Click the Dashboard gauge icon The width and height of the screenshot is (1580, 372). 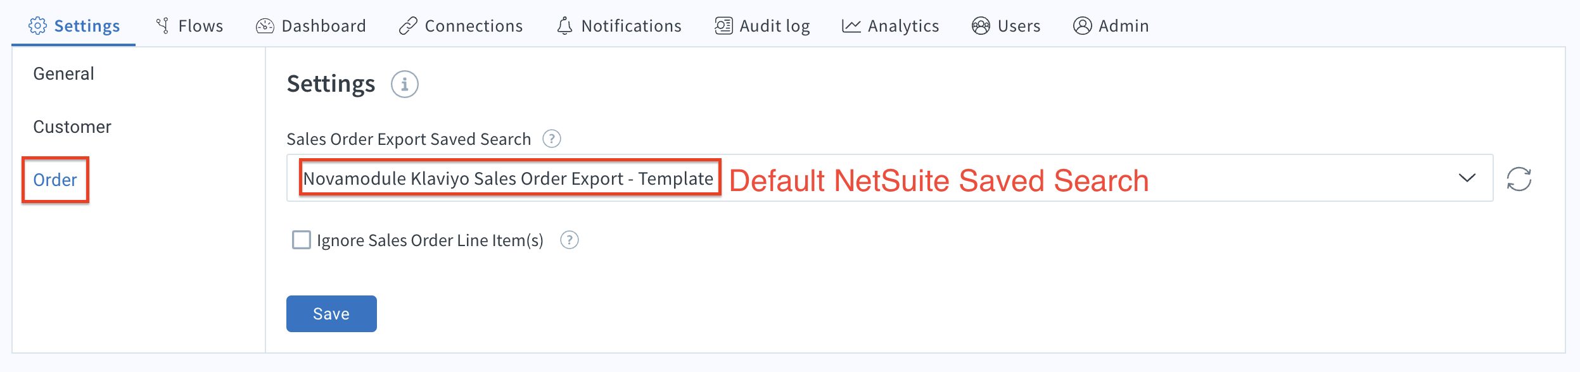coord(265,26)
